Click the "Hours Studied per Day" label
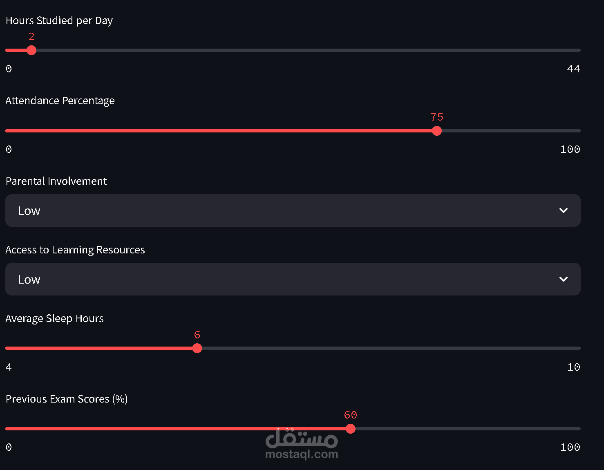The width and height of the screenshot is (604, 470). (59, 20)
